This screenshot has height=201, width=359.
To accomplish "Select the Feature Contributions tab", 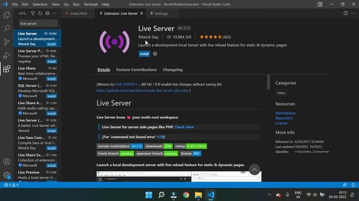I will coord(136,70).
